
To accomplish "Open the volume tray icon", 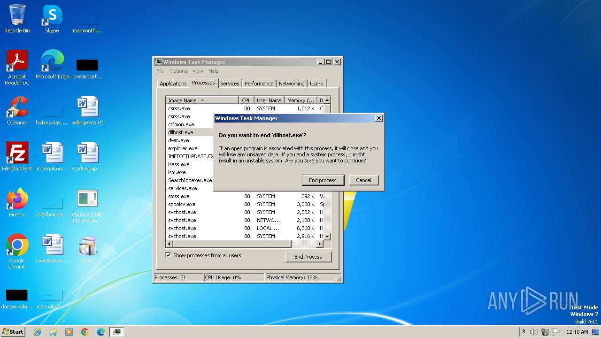I will (x=534, y=332).
